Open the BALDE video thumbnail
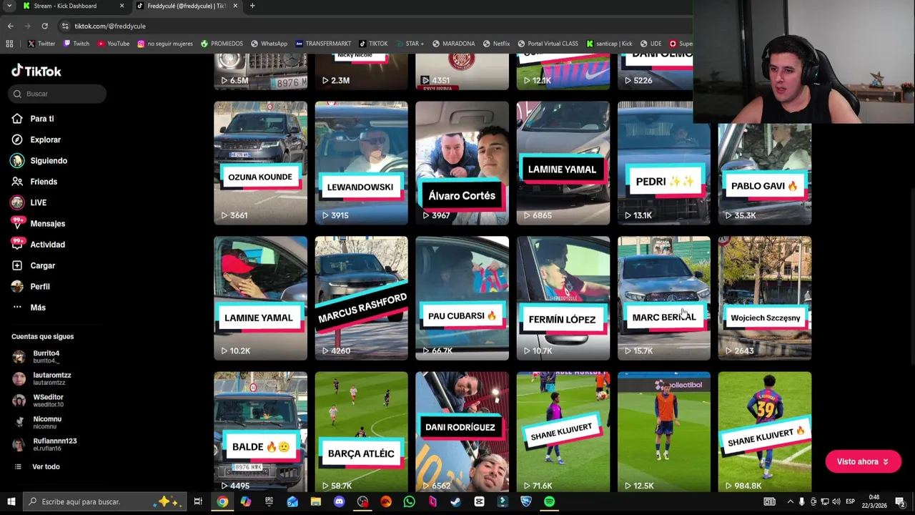 point(260,432)
